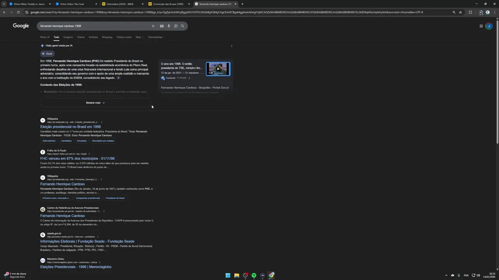Play the TV Senado video thumbnail
Viewport: 499px width, 280px height.
218,69
